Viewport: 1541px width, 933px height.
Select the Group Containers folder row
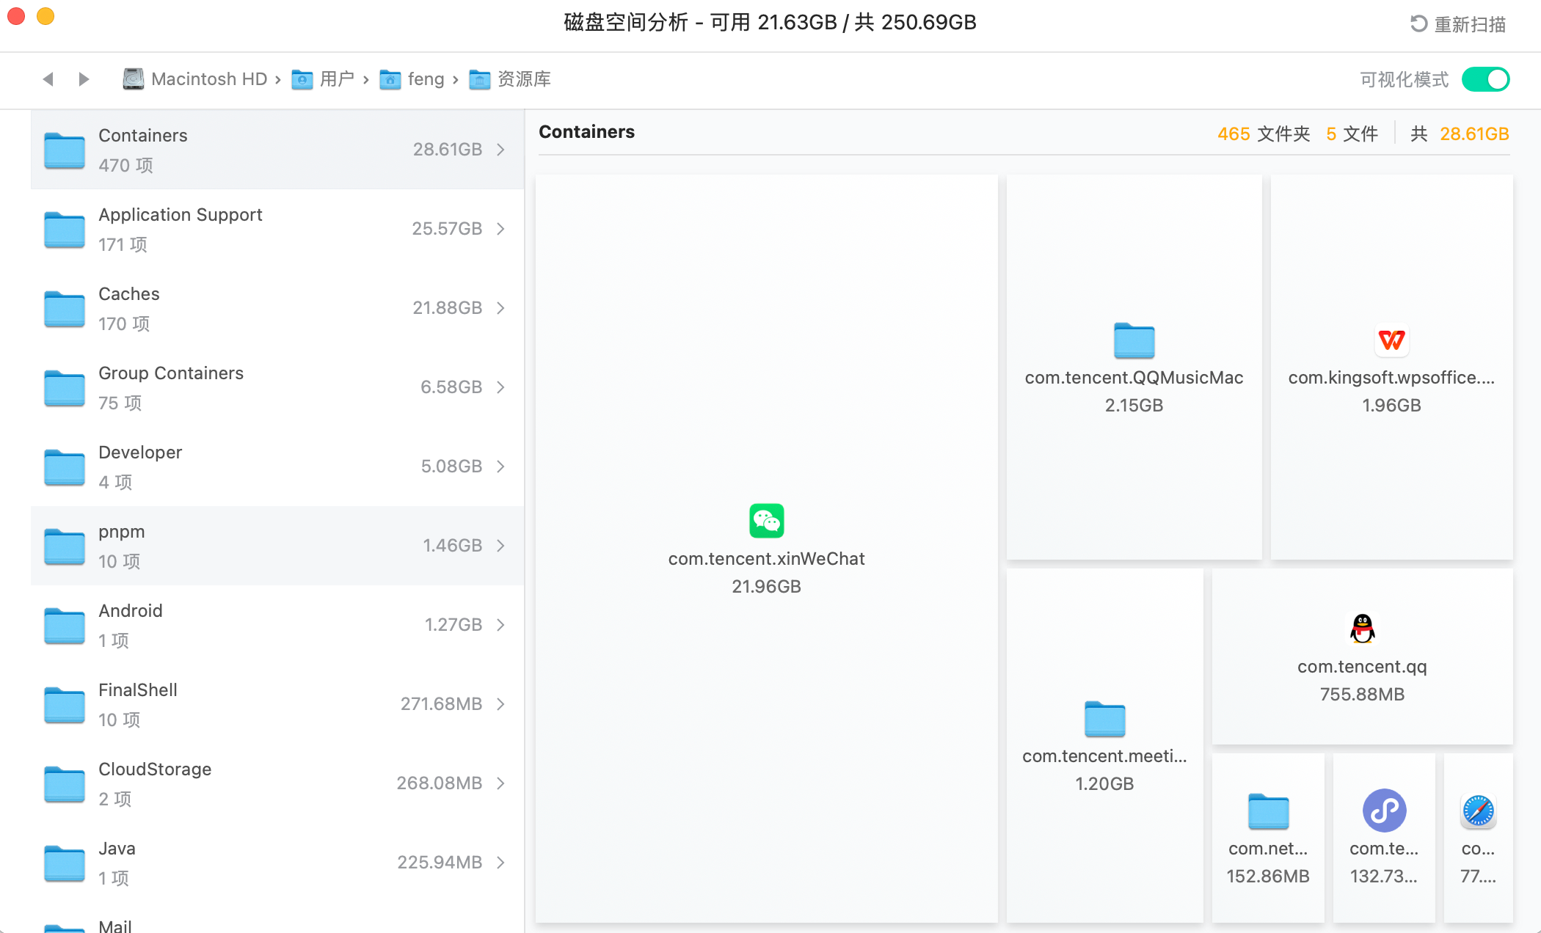[x=277, y=387]
